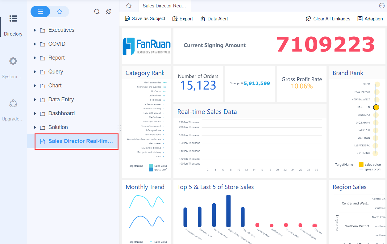Open the home page icon
The width and height of the screenshot is (387, 244).
(x=129, y=6)
